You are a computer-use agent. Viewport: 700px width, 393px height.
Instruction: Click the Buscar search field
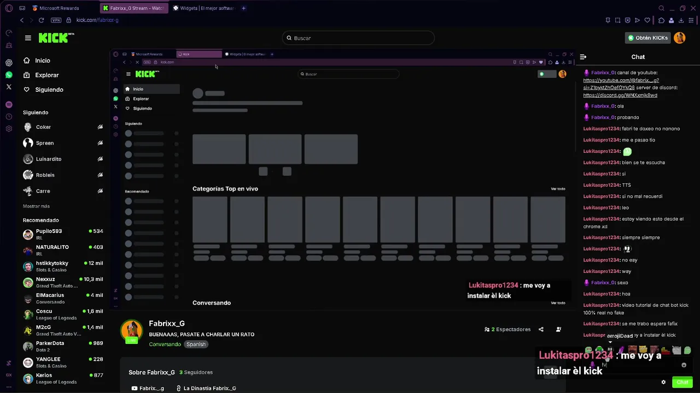359,38
